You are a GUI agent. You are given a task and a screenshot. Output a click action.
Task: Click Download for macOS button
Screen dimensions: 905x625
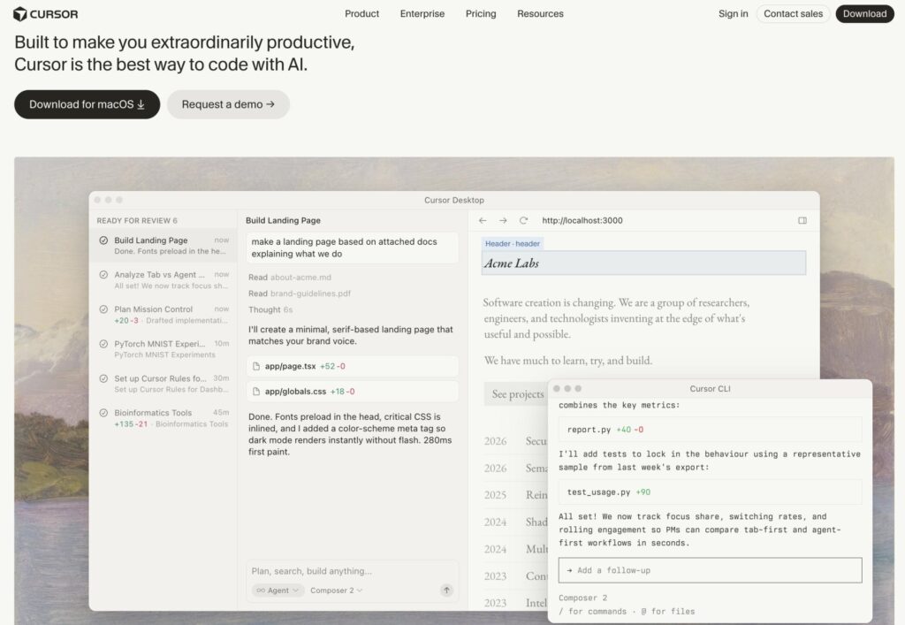87,104
